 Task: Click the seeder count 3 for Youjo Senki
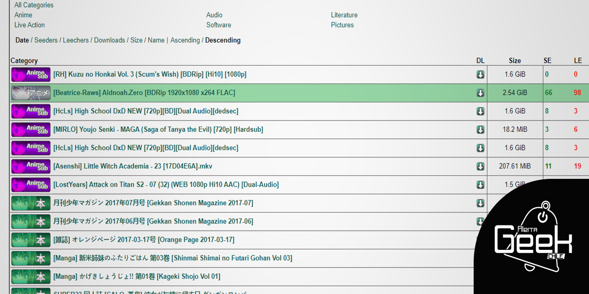click(x=547, y=129)
